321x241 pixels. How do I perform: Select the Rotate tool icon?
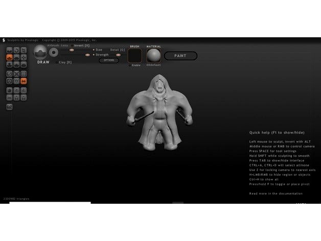[16, 50]
